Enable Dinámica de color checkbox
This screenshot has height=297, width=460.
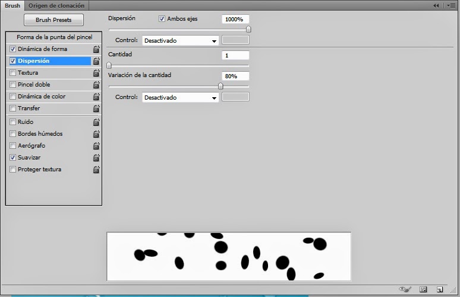coord(12,96)
